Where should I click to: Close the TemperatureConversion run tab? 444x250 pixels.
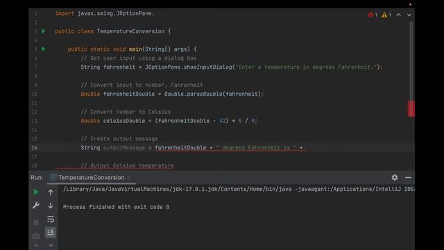click(129, 178)
